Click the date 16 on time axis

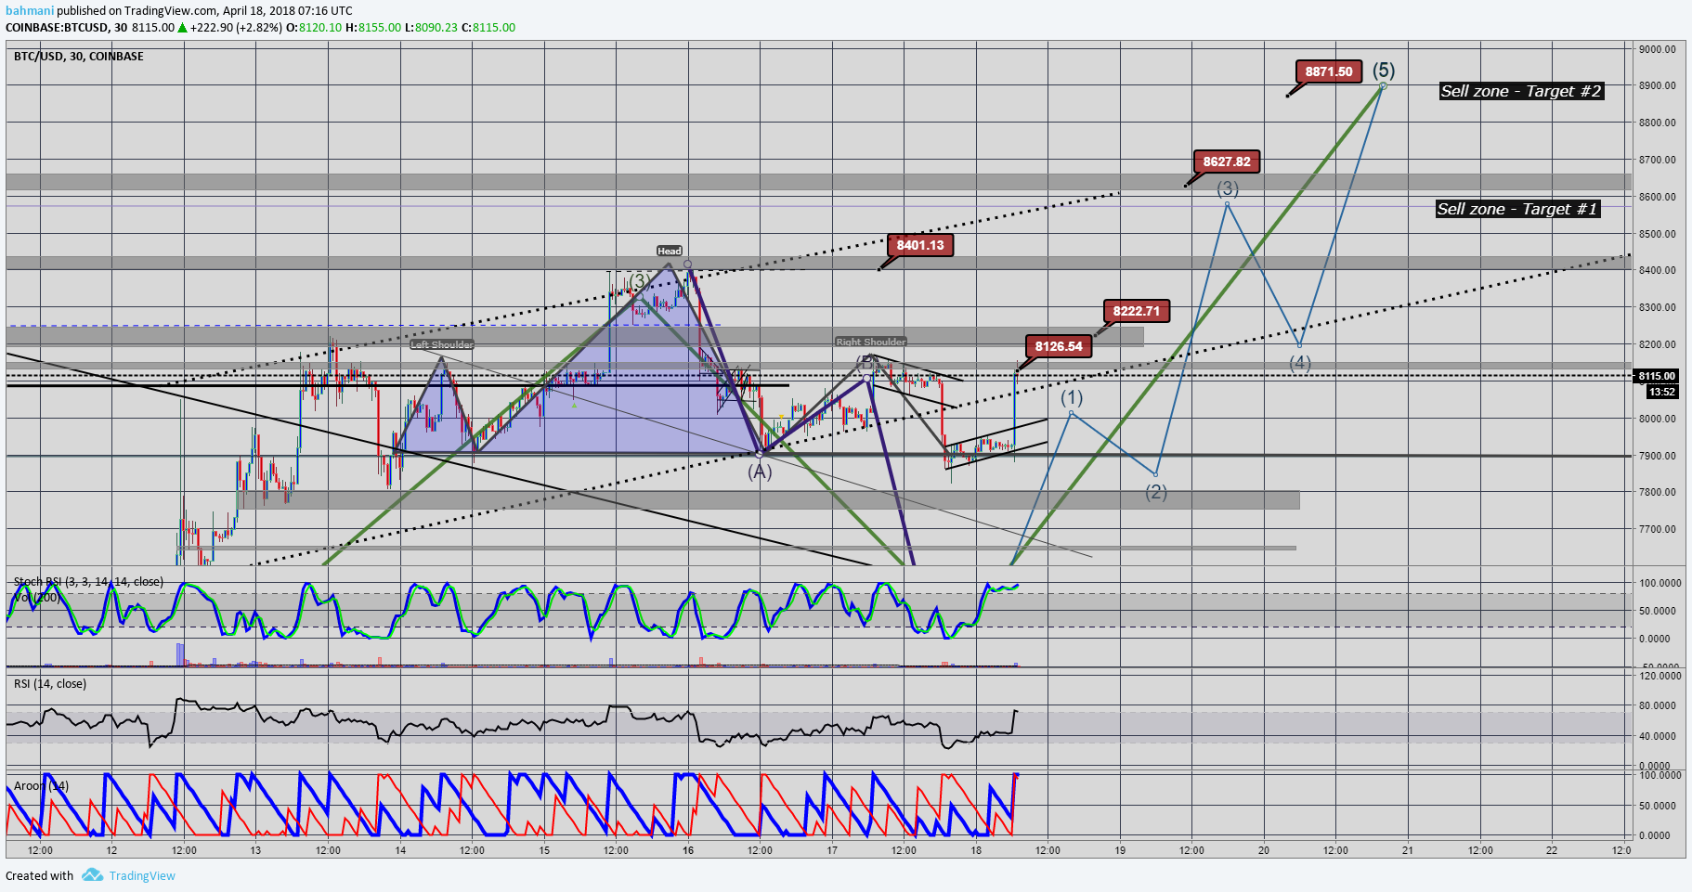688,850
